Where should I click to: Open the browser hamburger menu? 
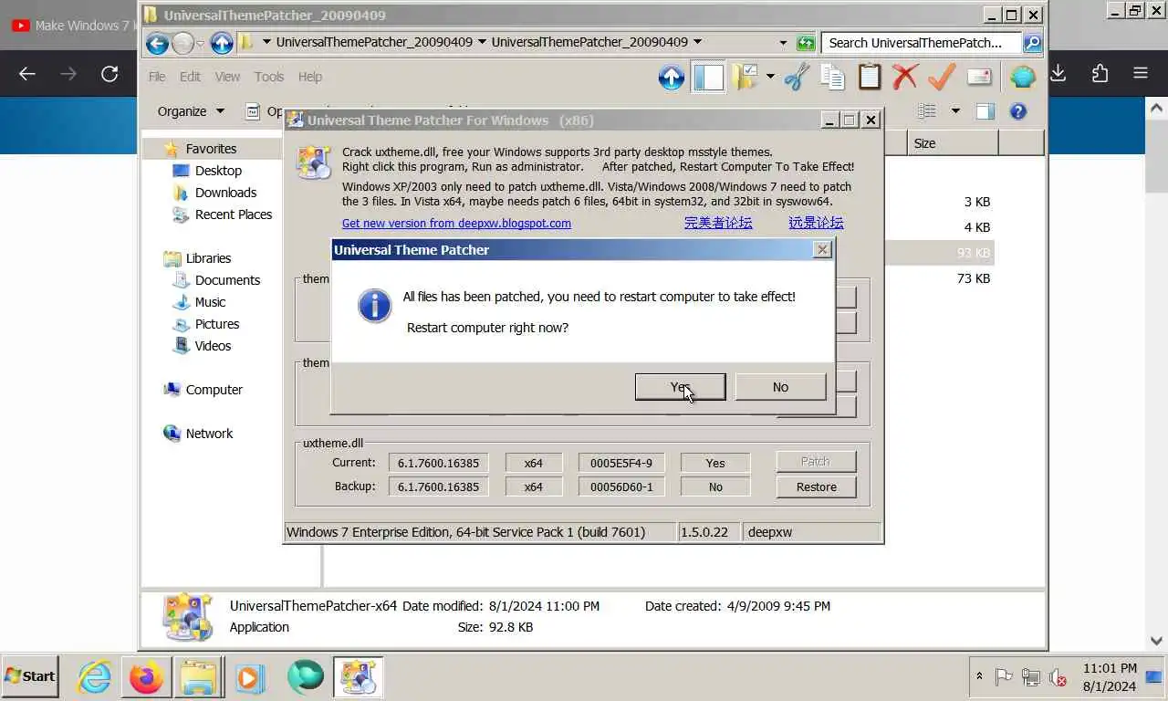pyautogui.click(x=1141, y=74)
